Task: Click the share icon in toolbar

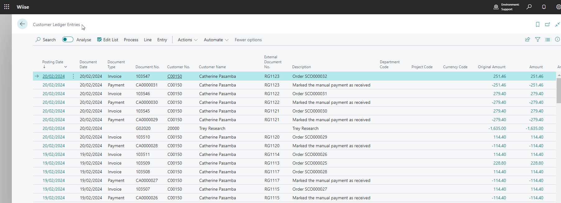Action: coord(527,39)
